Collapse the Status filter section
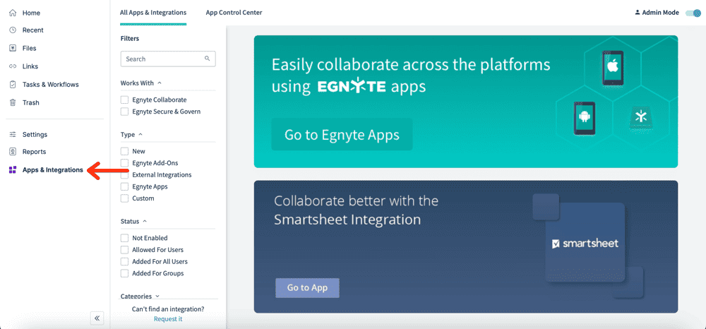The height and width of the screenshot is (329, 706). pyautogui.click(x=145, y=222)
